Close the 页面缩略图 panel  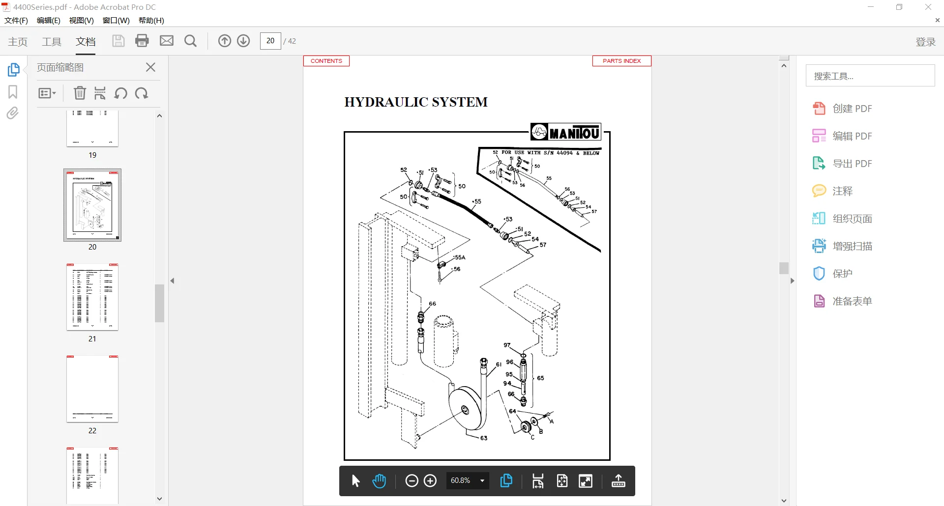(x=151, y=67)
